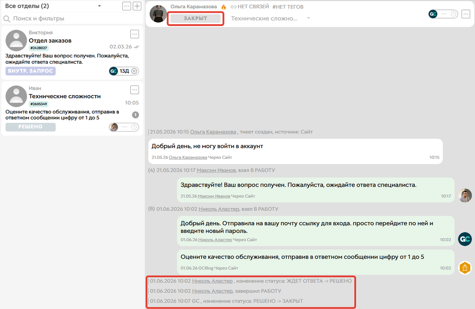Click the ticket number tag #2428027

tap(39, 48)
